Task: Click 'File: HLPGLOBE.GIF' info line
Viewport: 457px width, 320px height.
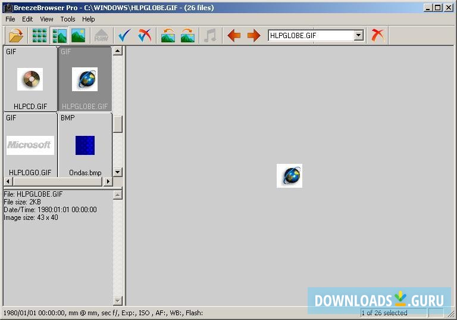Action: click(x=33, y=194)
